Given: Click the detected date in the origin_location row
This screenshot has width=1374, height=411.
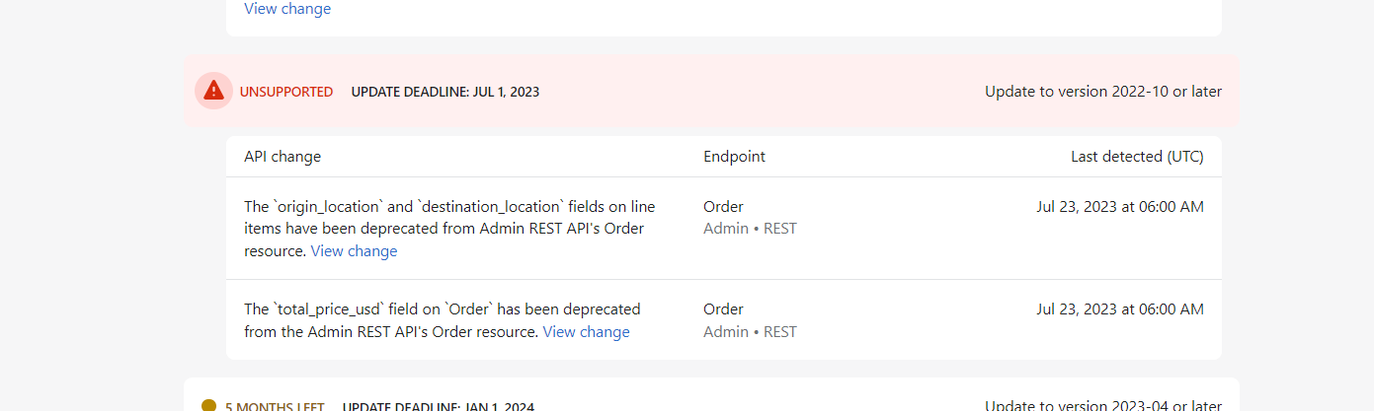Looking at the screenshot, I should [1120, 207].
